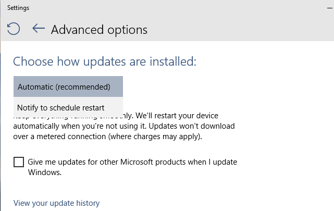
Task: Click the 'Windows.' word under checkbox label
Action: 45,172
